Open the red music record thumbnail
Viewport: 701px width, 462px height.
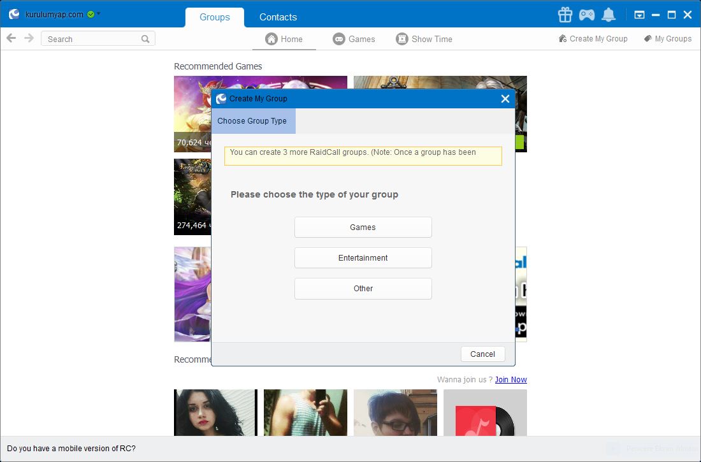[x=485, y=412]
